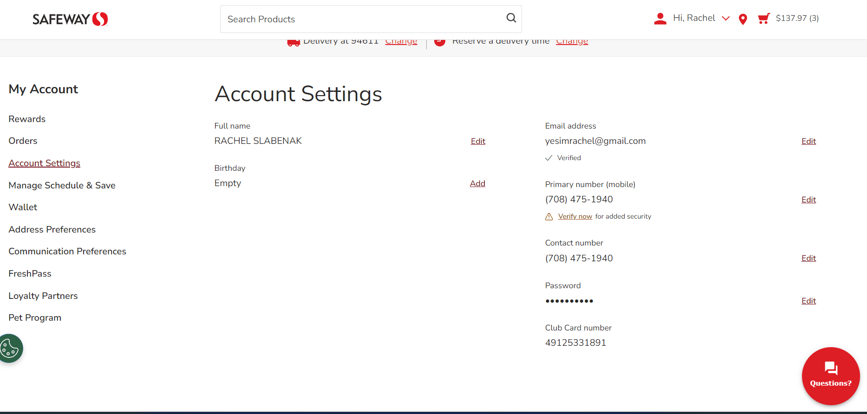Screen dimensions: 867x414
Task: Expand the Hi, Rachel account dropdown
Action: (x=701, y=18)
